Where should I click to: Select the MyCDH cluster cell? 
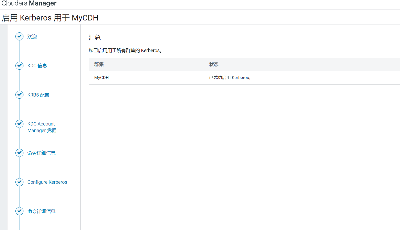(101, 78)
